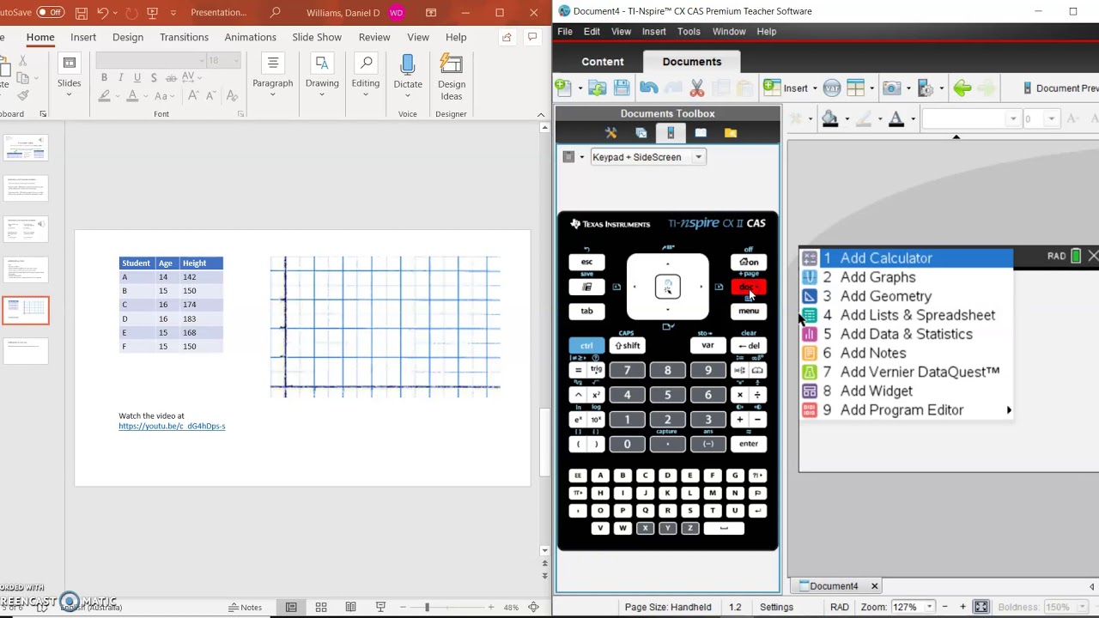
Task: Click the Dictate microphone in PowerPoint ribbon
Action: (x=408, y=73)
